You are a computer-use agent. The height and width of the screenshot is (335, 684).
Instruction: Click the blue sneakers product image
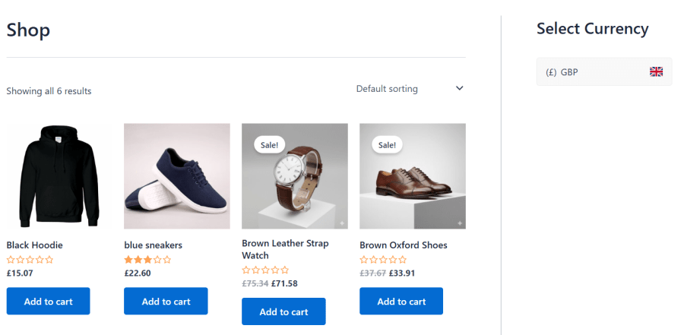click(176, 176)
